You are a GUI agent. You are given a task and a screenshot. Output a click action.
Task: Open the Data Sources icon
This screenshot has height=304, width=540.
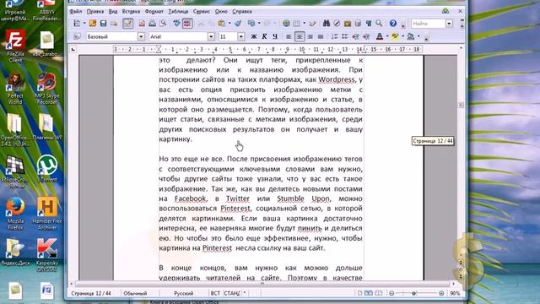click(x=358, y=24)
